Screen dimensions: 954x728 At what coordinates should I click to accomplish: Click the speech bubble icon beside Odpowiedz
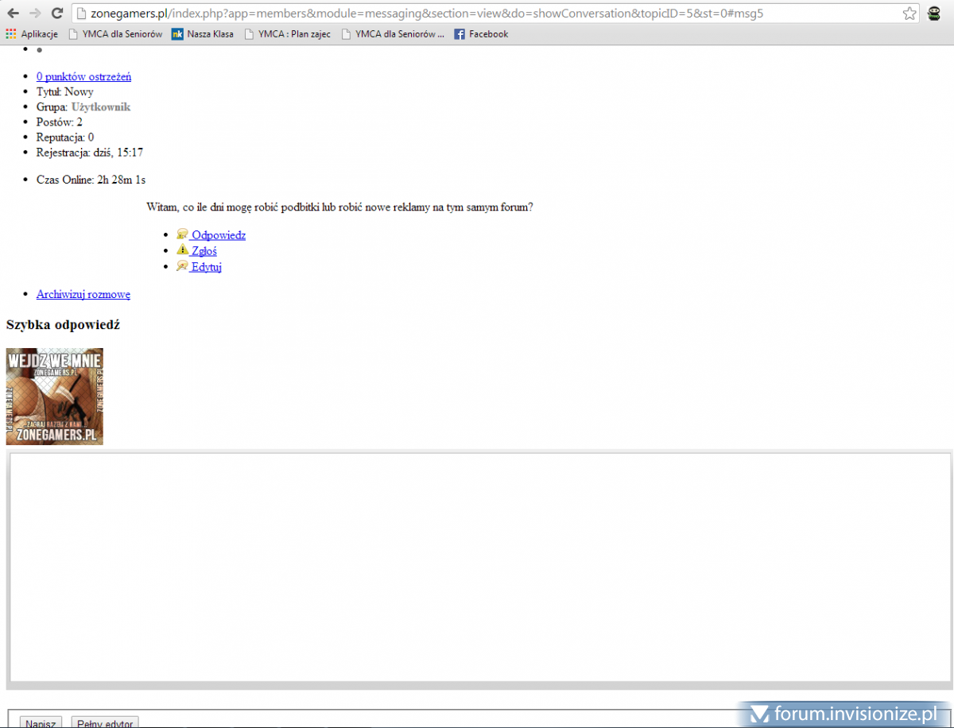[x=183, y=234]
